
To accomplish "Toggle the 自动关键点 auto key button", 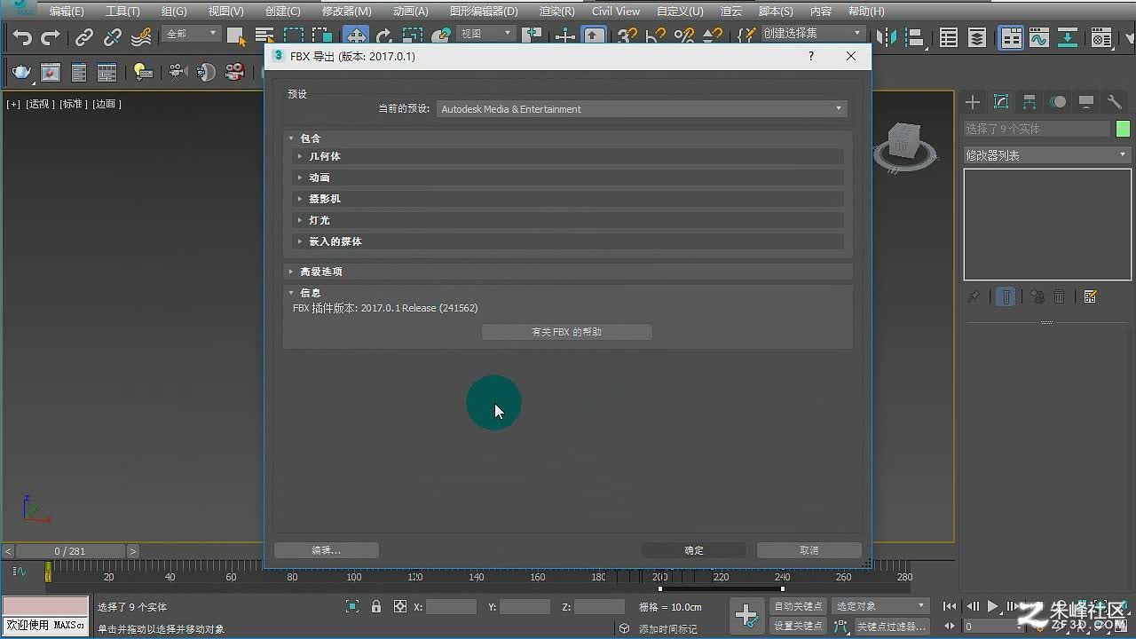I will tap(798, 606).
